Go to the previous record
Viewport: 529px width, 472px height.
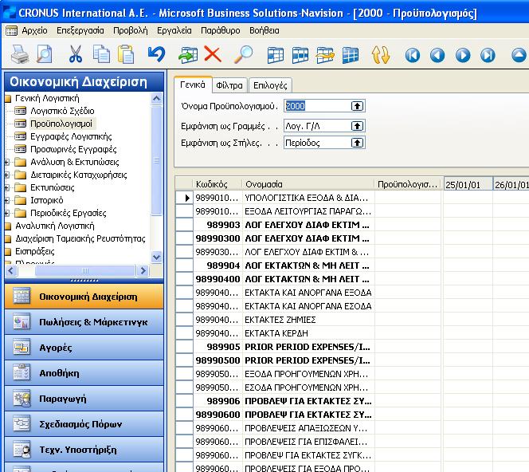click(437, 55)
